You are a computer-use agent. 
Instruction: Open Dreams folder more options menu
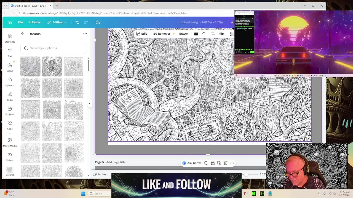point(85,34)
